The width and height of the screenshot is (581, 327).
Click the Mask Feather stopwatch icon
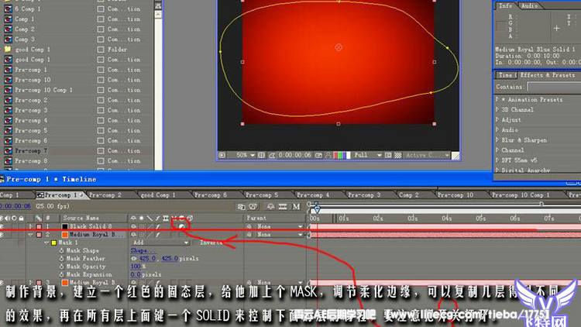coord(61,258)
